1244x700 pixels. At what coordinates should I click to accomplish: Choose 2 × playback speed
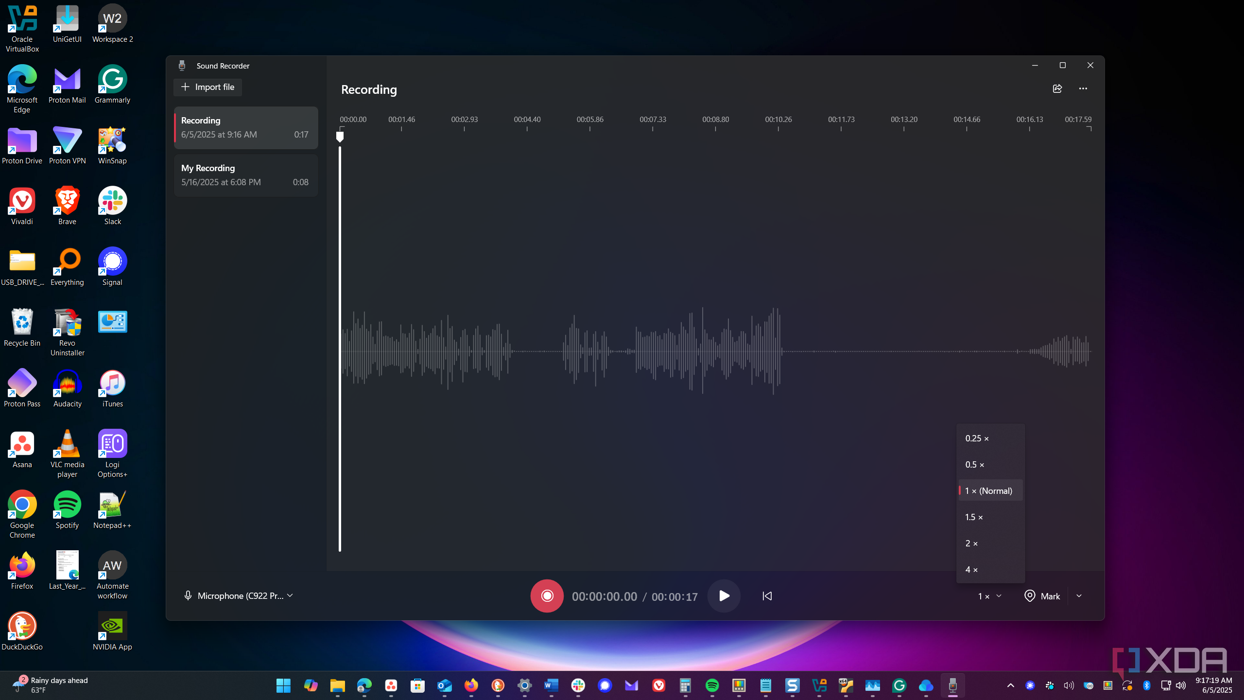[990, 543]
